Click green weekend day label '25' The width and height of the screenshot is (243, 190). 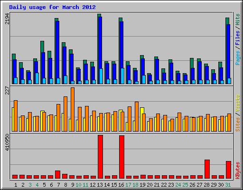[x=185, y=185]
